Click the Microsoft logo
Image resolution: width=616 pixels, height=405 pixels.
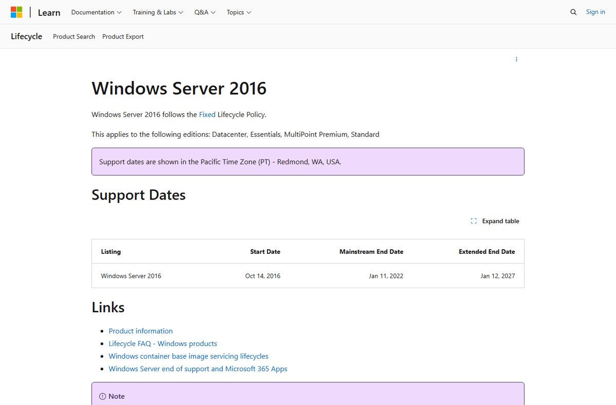16,12
